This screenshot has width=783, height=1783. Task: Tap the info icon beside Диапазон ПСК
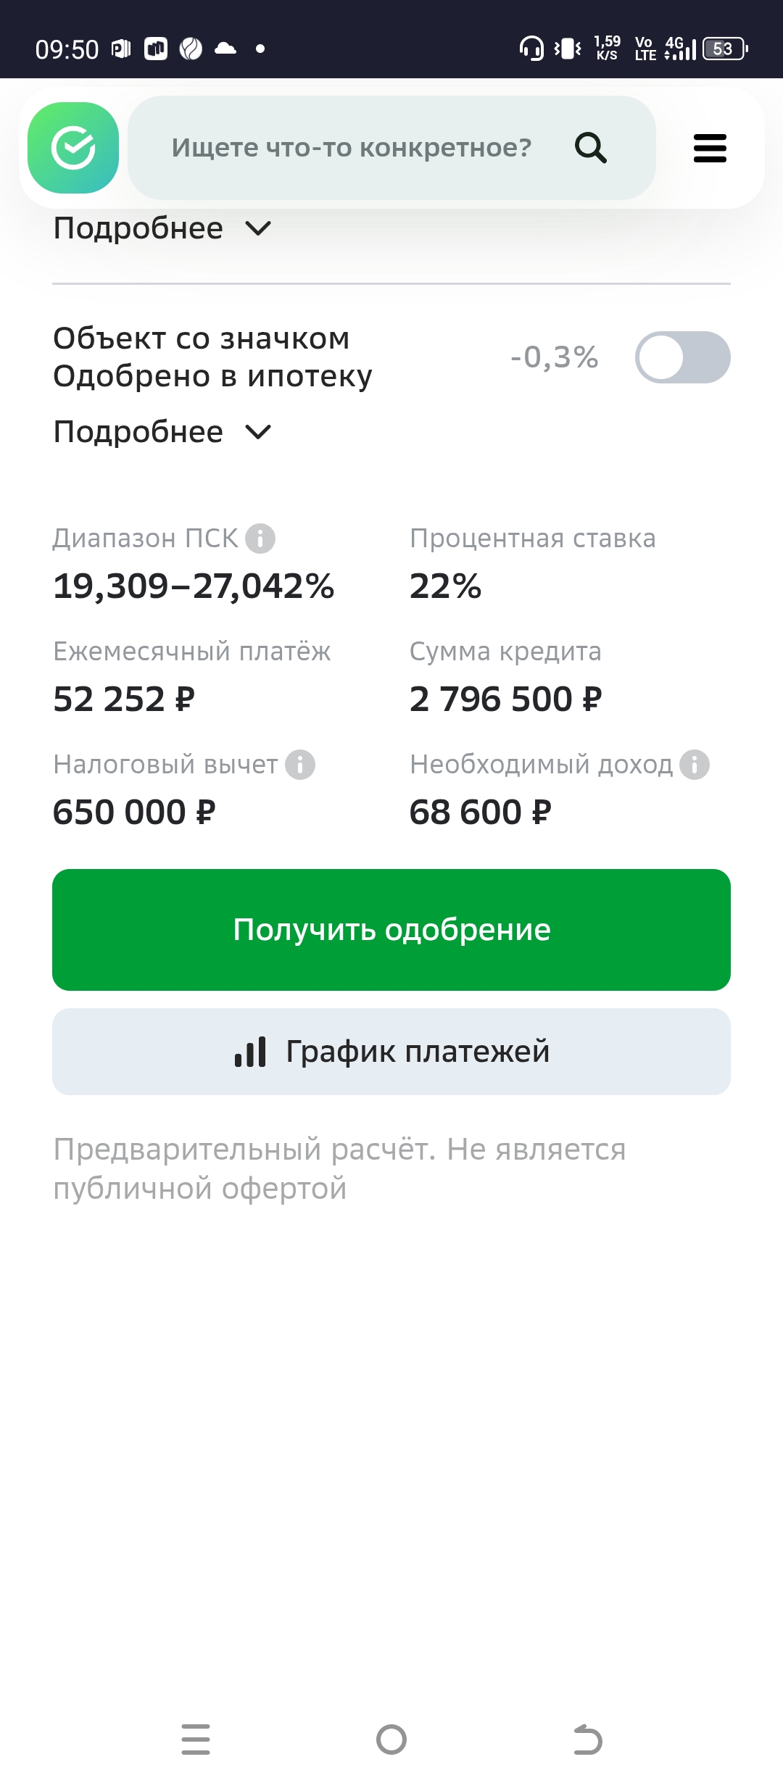click(x=260, y=539)
